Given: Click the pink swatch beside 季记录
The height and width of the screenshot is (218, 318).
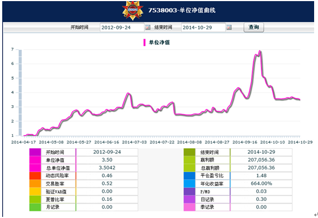Looking at the screenshot, I should 190,207.
